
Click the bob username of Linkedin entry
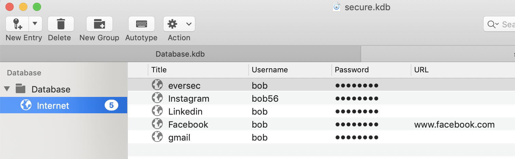point(260,112)
